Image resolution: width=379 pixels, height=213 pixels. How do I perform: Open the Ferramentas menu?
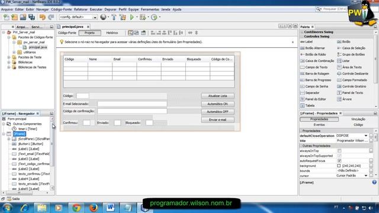150,9
